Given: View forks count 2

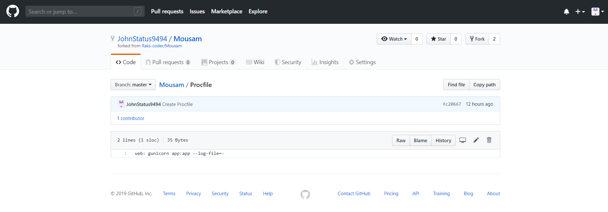Looking at the screenshot, I should pyautogui.click(x=494, y=39).
